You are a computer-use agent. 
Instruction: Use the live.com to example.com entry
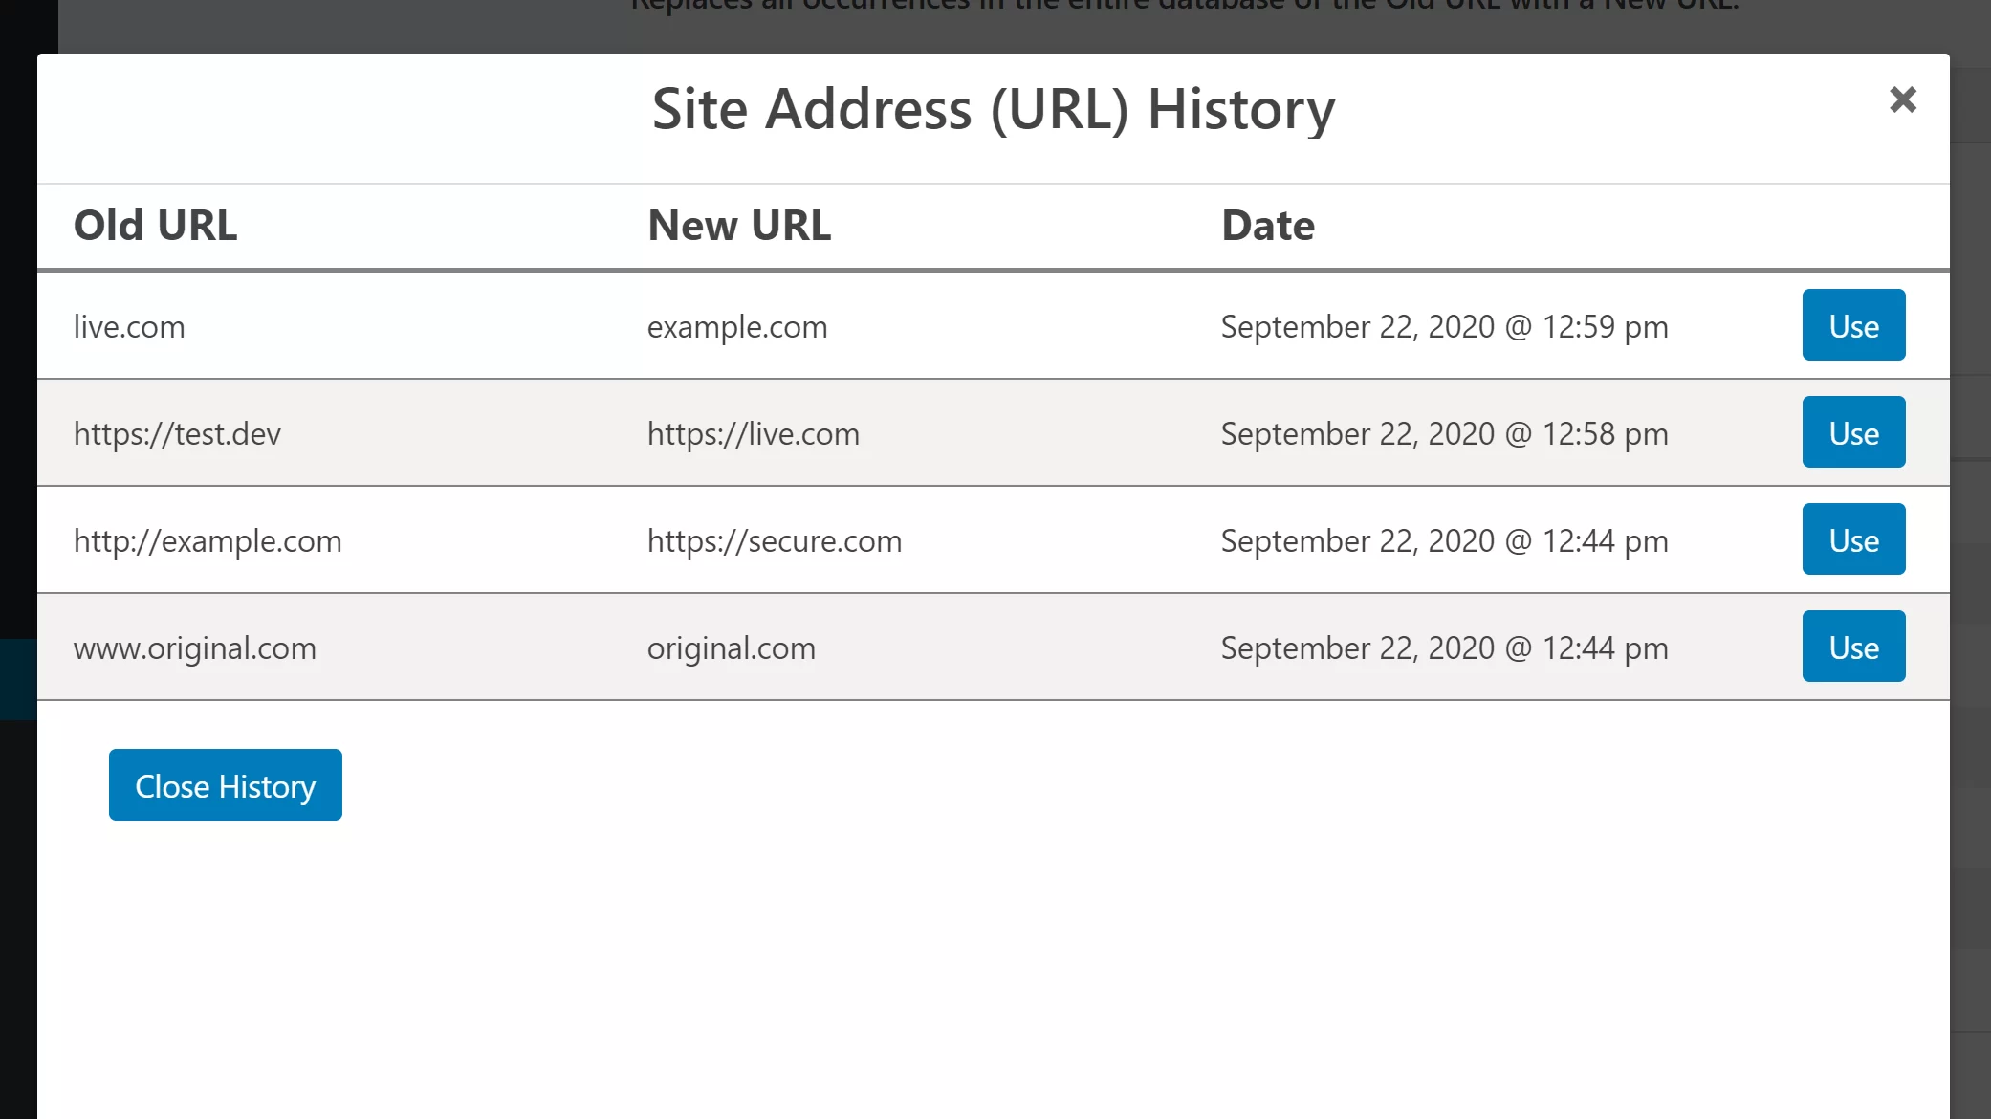coord(1853,325)
